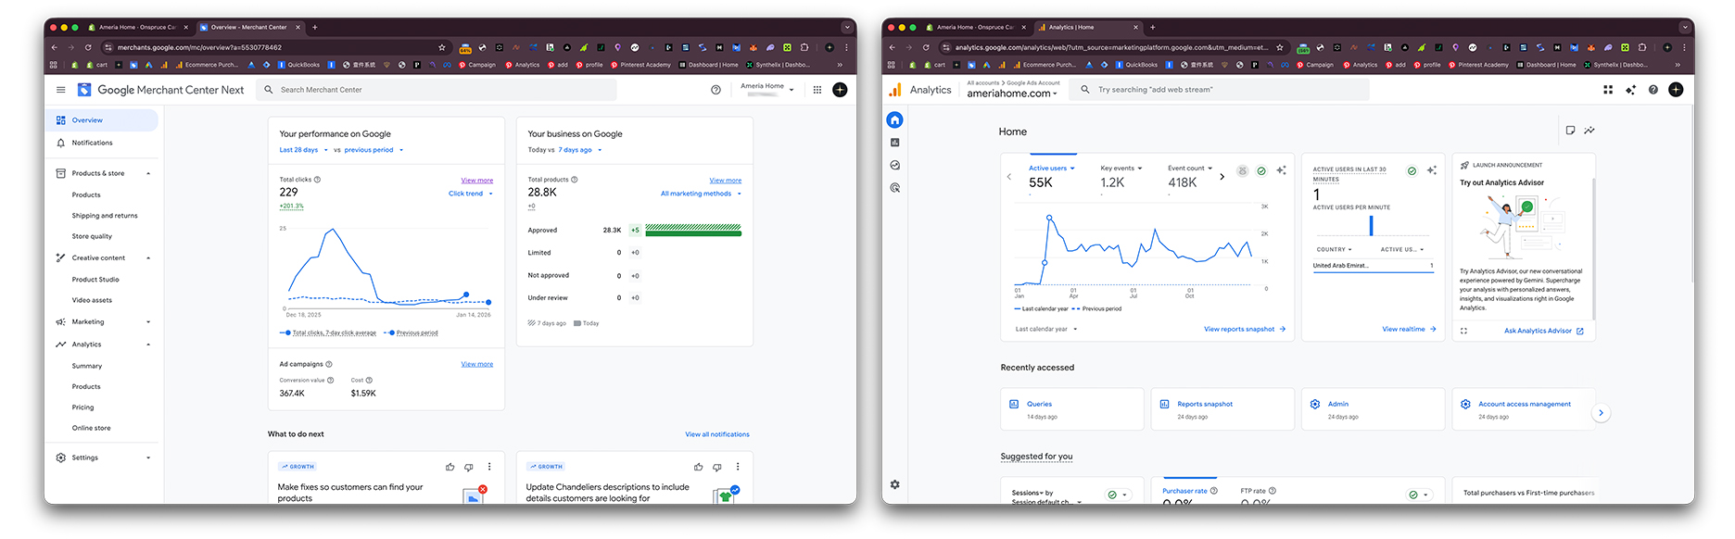Click the data quality checkmark on Active users card
The image size is (1735, 539).
click(x=1261, y=170)
